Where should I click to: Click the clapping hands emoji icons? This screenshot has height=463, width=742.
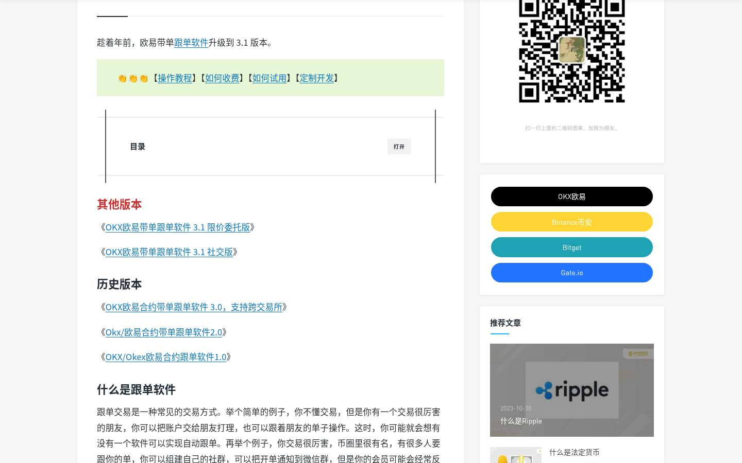133,78
